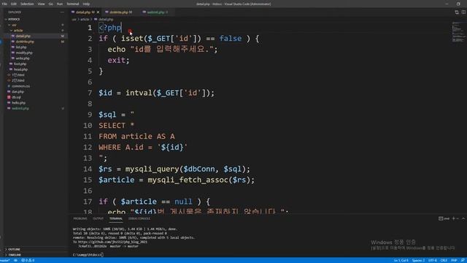Open the Help menu
The image size is (467, 263).
pos(86,4)
